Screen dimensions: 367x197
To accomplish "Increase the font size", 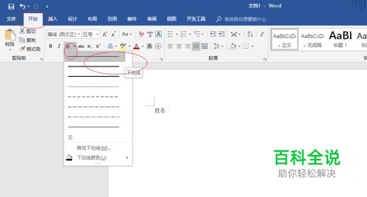I will pos(105,35).
